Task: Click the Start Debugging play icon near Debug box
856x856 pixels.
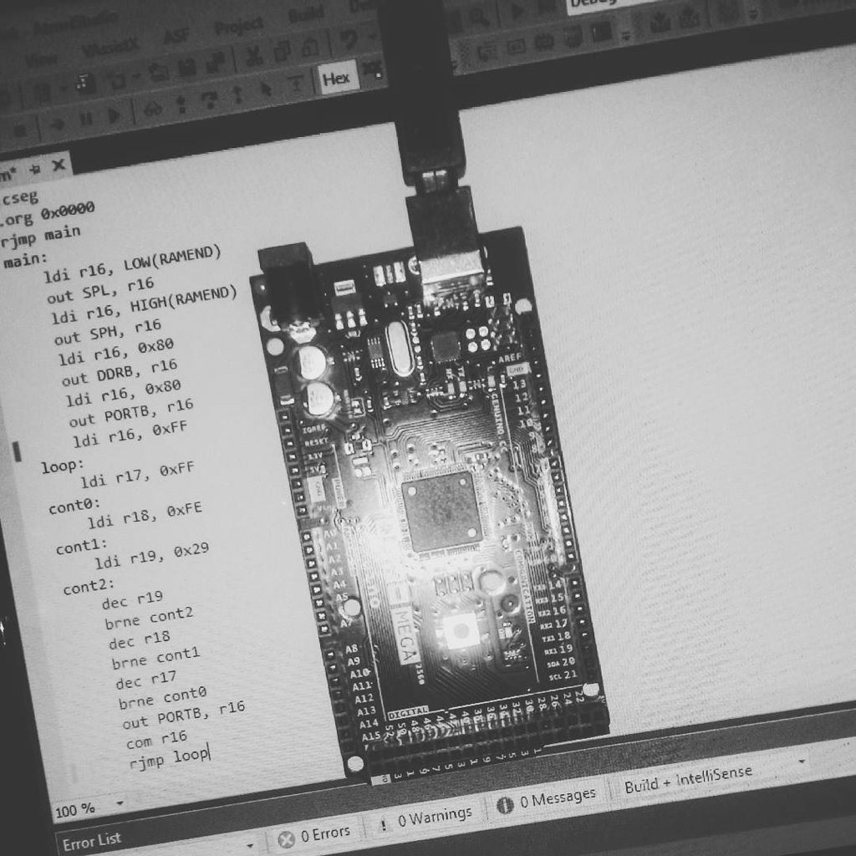Action: click(517, 11)
